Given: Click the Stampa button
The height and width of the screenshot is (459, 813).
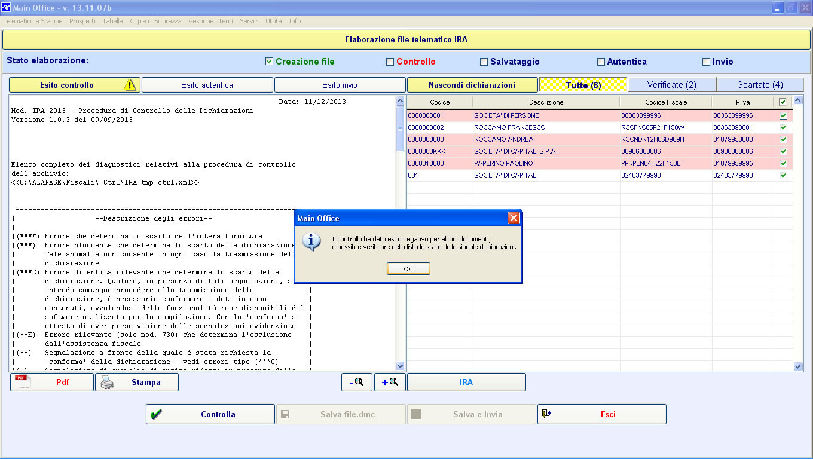Looking at the screenshot, I should point(136,382).
